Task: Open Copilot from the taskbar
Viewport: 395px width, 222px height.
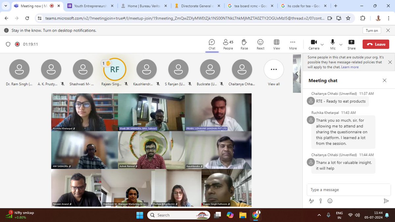Action: click(x=230, y=215)
